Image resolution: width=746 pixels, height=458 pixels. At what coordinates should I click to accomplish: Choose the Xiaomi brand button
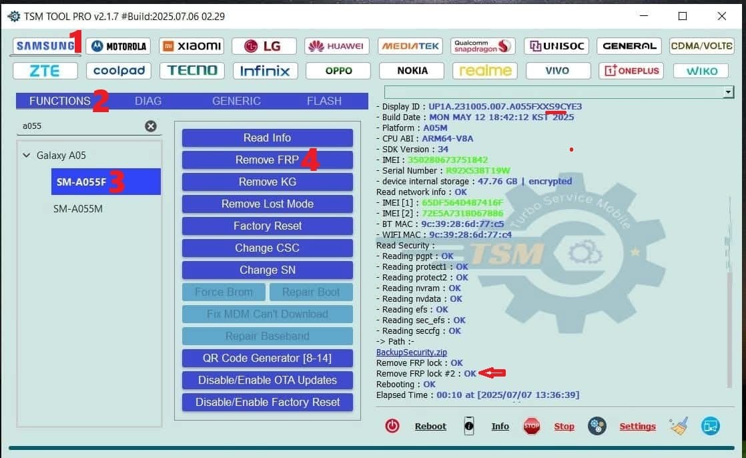192,46
